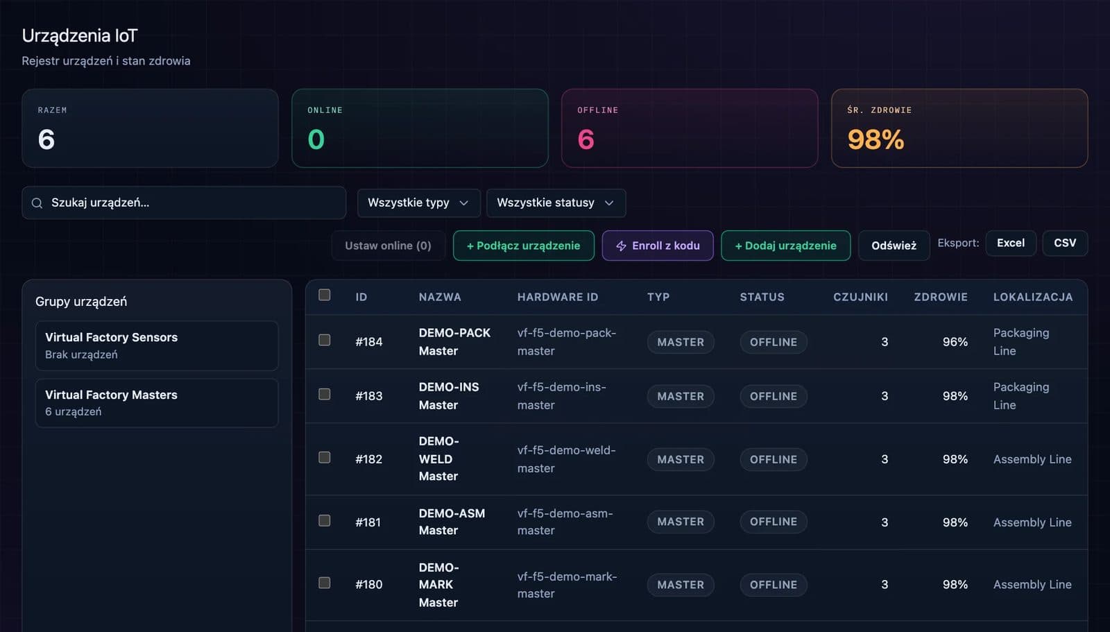The height and width of the screenshot is (632, 1110).
Task: Export to Excel
Action: [1010, 243]
